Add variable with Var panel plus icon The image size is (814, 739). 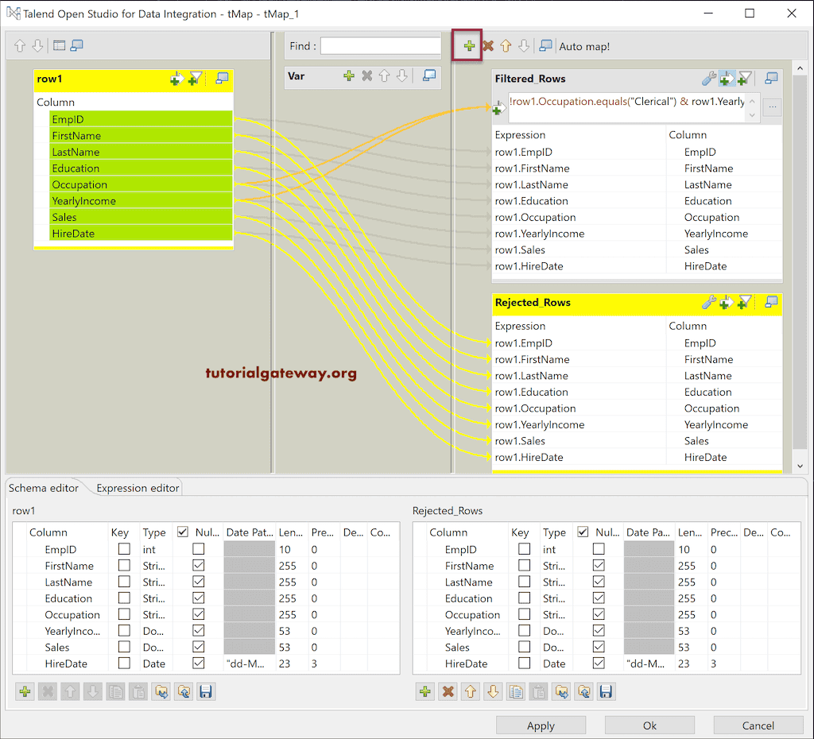click(x=348, y=76)
